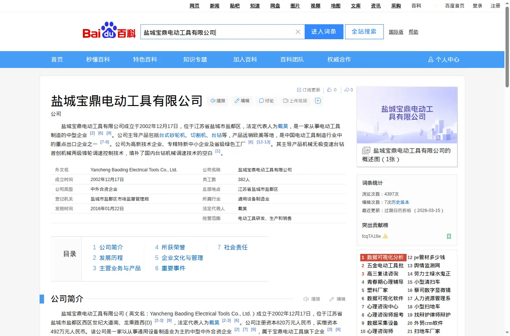Open the 历史版本 link
Viewport: 510px width, 336px height.
coord(400,202)
